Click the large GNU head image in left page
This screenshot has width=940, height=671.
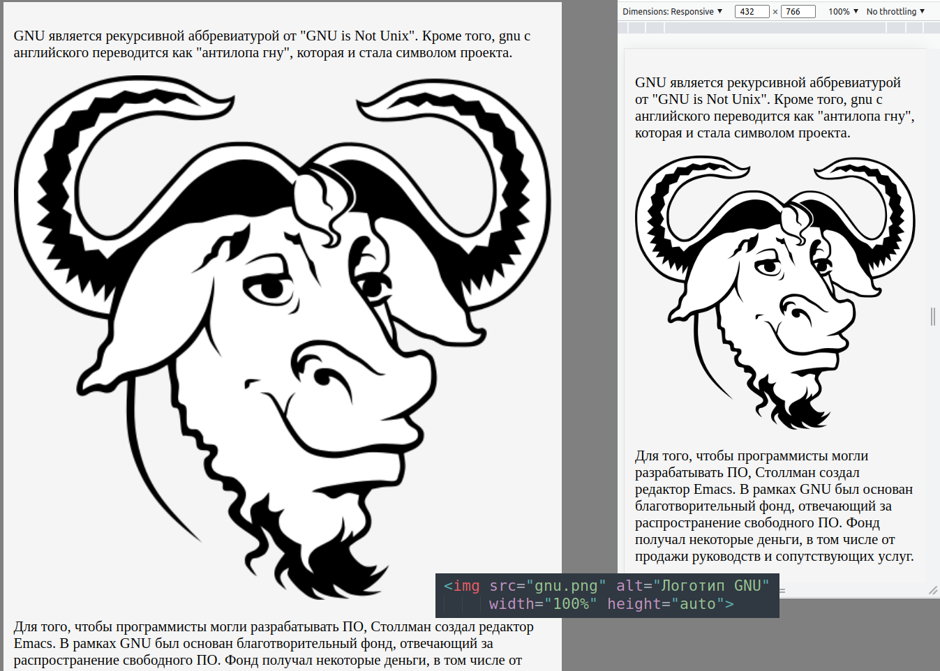pos(283,337)
